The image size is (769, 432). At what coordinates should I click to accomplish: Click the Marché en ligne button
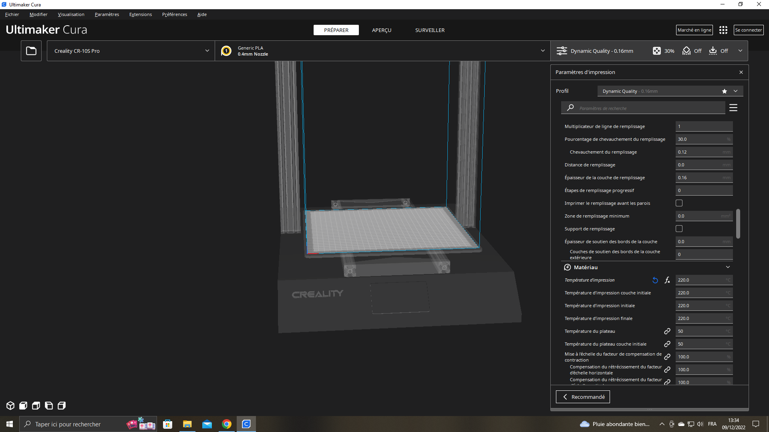(695, 30)
